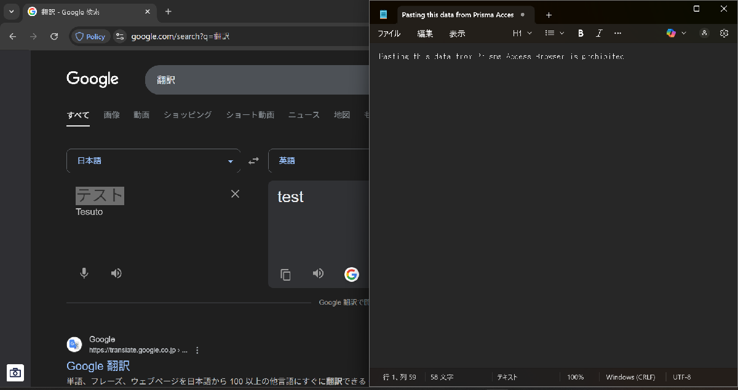Screen dimensions: 738x390
Task: Open the 日本語 source language dropdown
Action: click(153, 161)
